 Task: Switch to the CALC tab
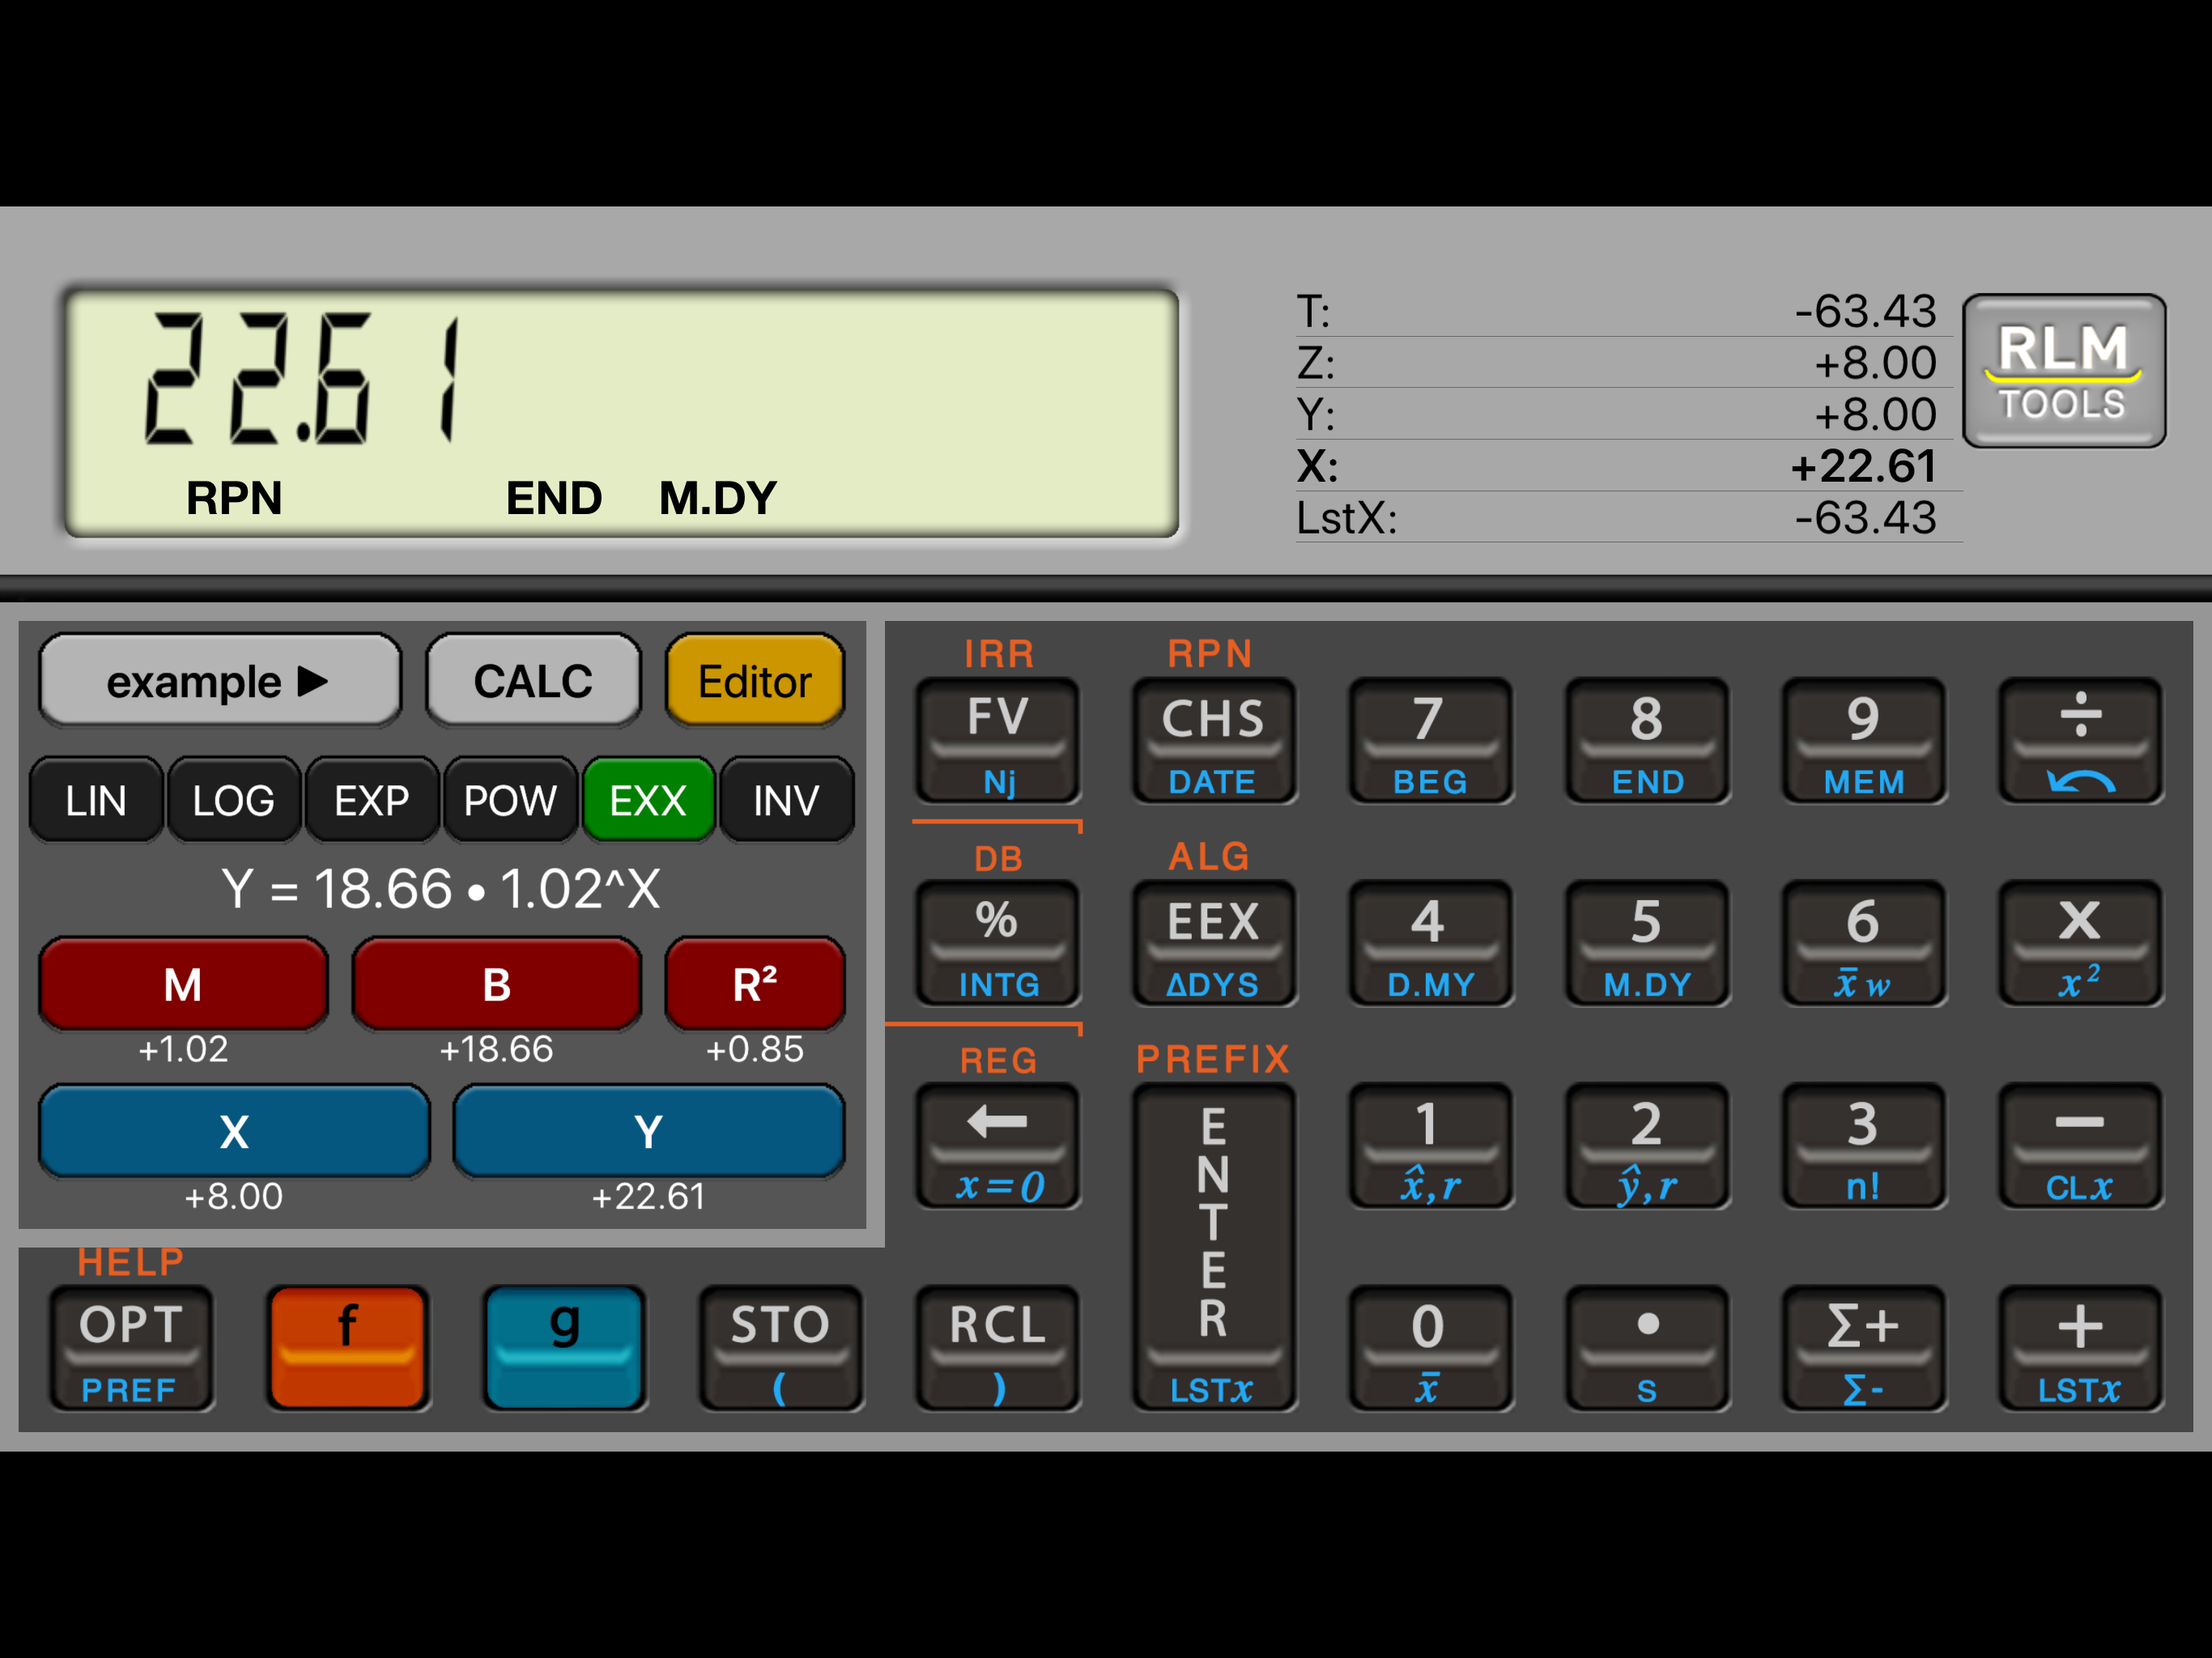click(533, 681)
